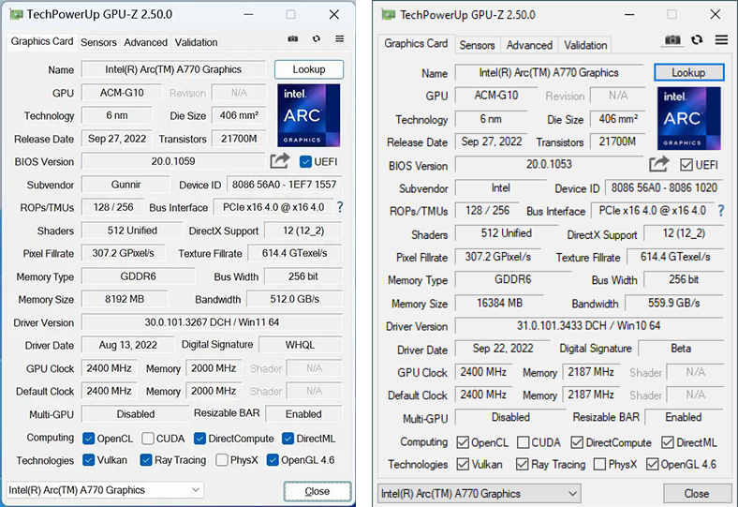This screenshot has width=738, height=507.
Task: Click Close button at bottom of left window
Action: [317, 491]
